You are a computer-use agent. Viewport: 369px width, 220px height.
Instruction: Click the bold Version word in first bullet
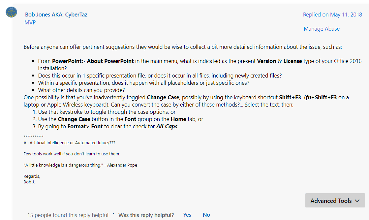pos(266,61)
